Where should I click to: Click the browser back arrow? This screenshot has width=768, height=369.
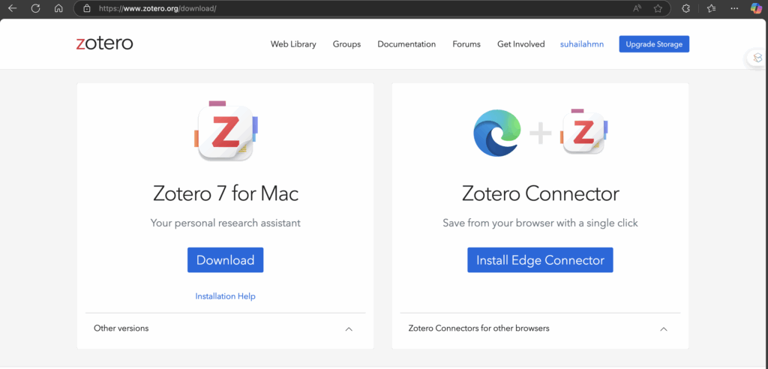click(x=12, y=9)
